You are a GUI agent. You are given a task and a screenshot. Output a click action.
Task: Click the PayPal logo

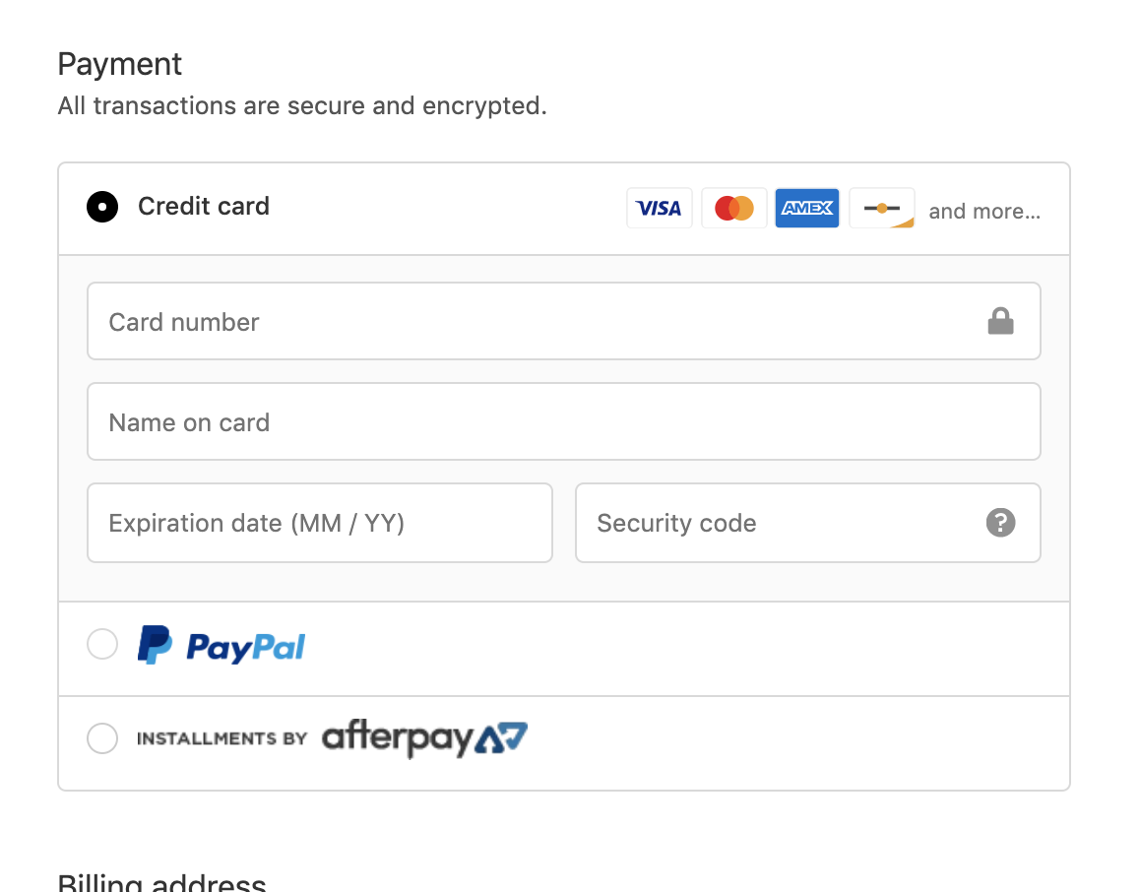(x=222, y=646)
